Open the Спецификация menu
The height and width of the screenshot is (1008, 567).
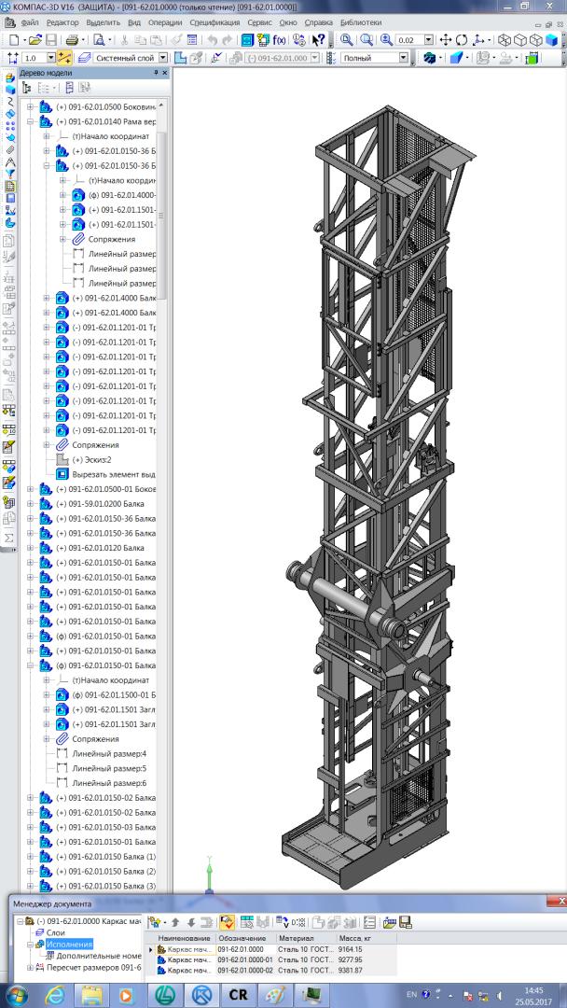[x=214, y=21]
